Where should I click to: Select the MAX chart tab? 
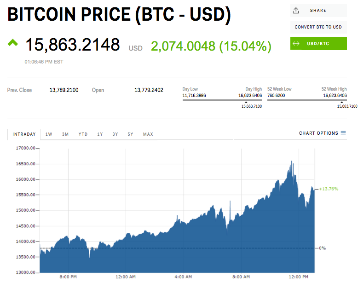tap(148, 134)
